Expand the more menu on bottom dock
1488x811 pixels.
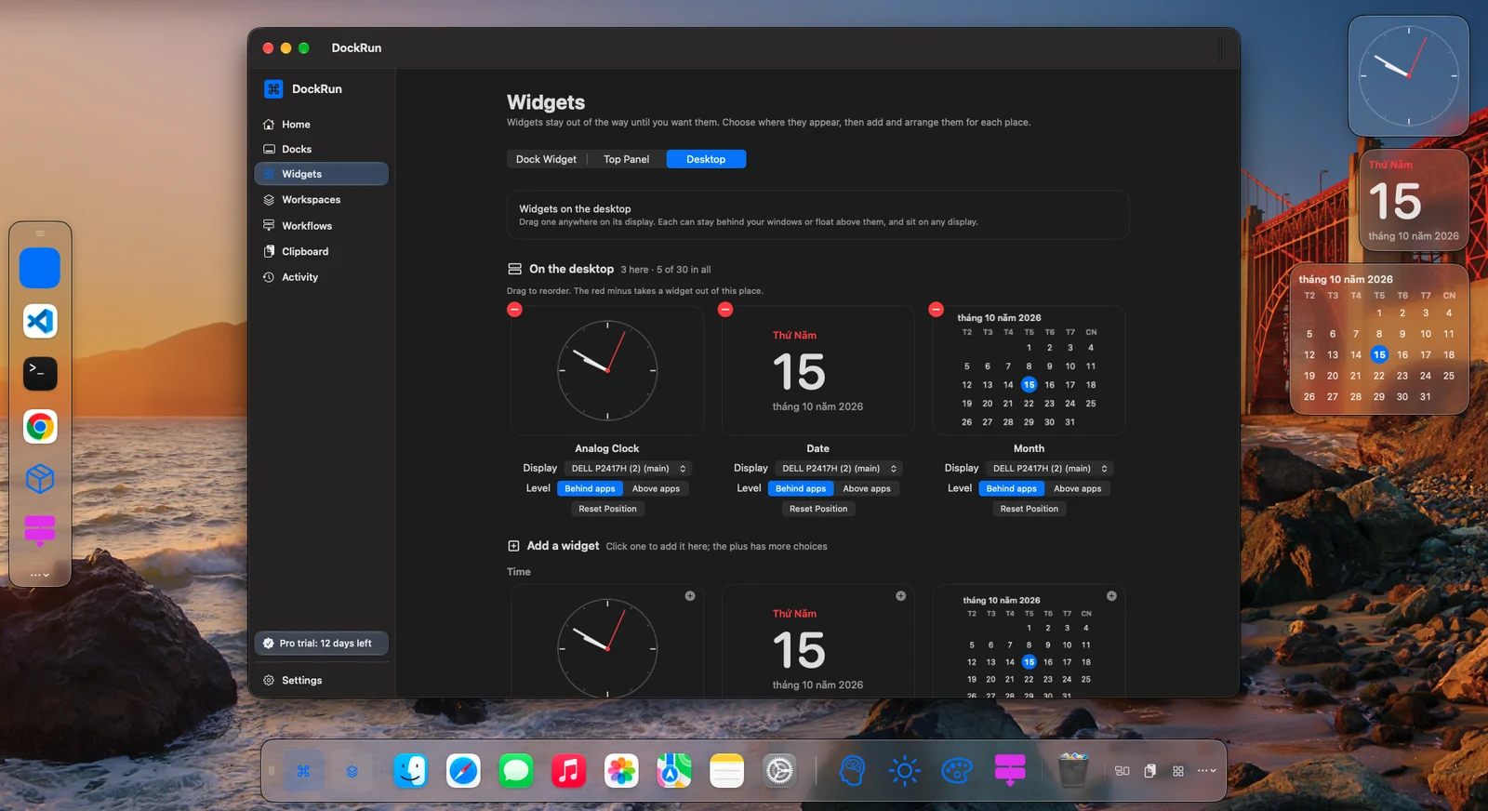pyautogui.click(x=1207, y=771)
